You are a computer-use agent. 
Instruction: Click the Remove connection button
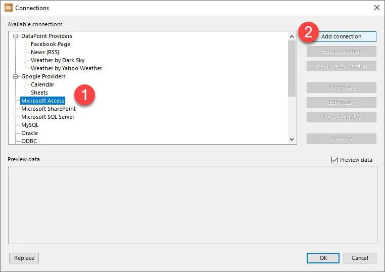[x=341, y=66]
